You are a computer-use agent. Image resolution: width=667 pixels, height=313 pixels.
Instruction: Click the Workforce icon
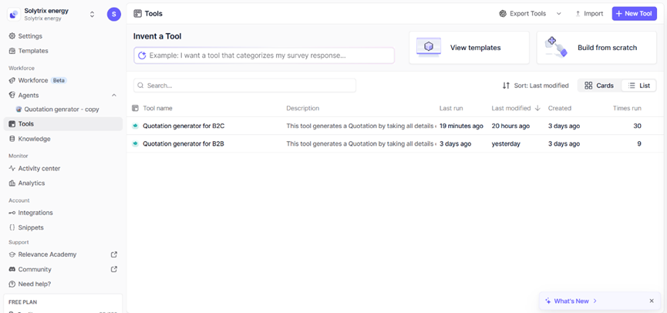point(12,80)
